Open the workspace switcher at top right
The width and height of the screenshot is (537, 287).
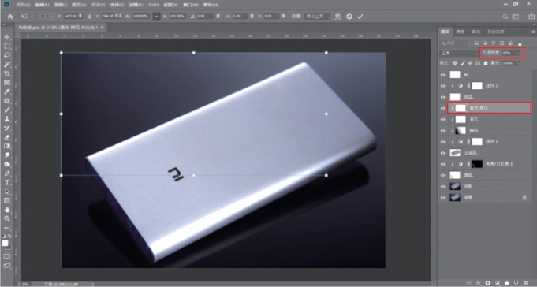[x=516, y=17]
